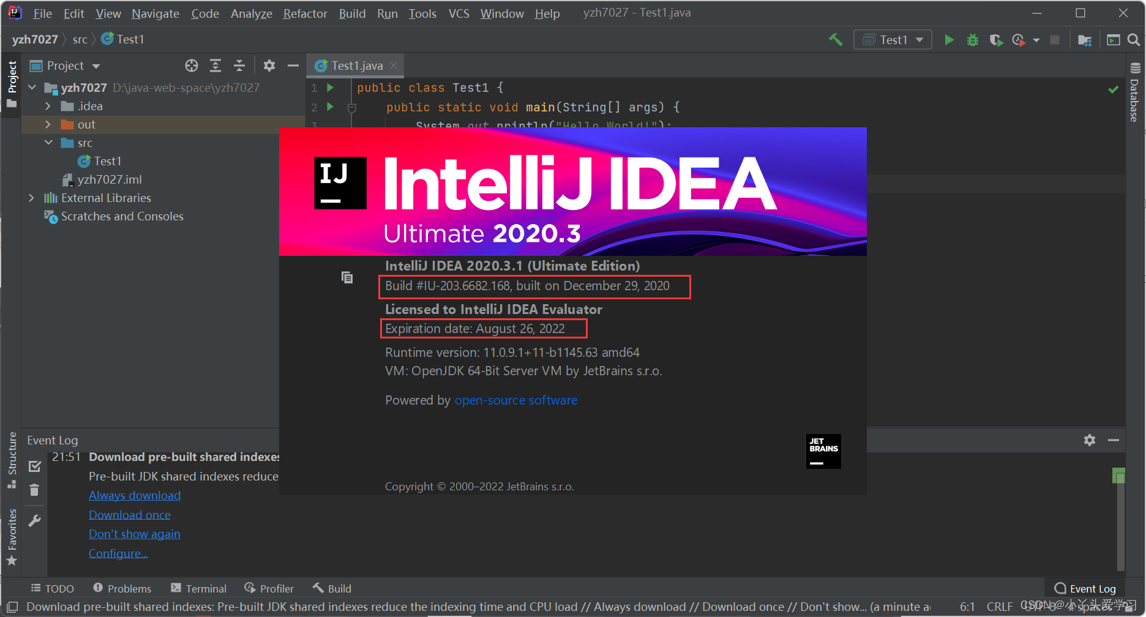The image size is (1146, 617).
Task: Open the Test1 run configuration dropdown
Action: (x=893, y=40)
